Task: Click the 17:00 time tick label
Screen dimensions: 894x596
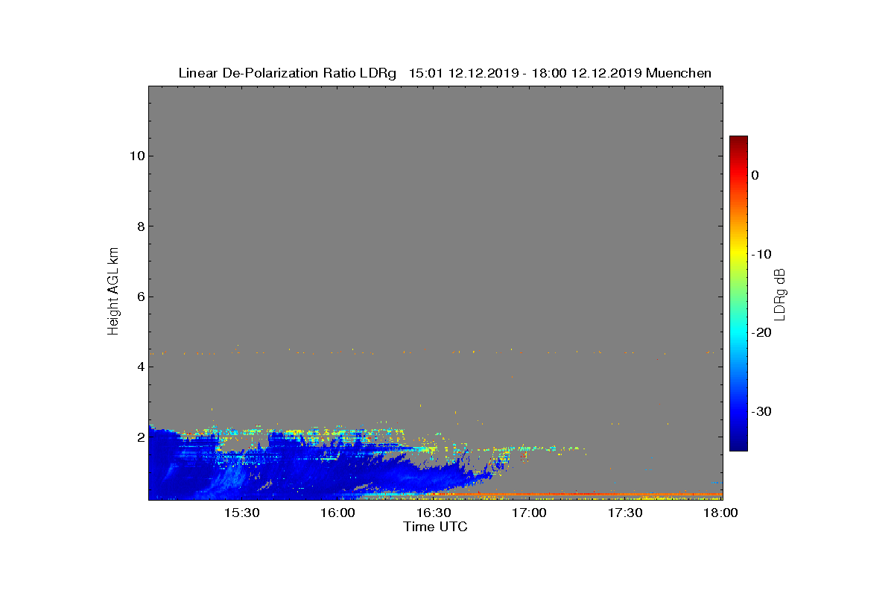Action: [x=530, y=513]
